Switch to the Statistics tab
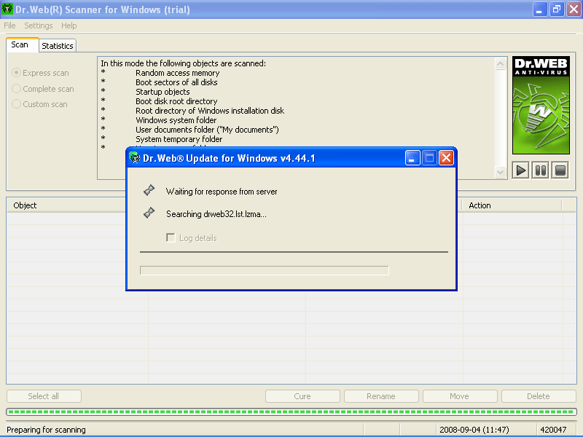This screenshot has width=583, height=437. 57,45
